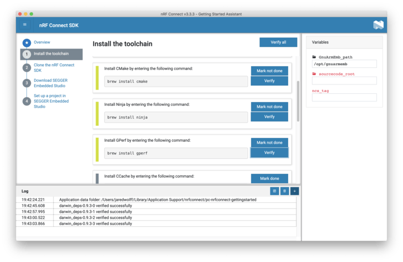Focus the ncs_tag input field

pos(344,97)
